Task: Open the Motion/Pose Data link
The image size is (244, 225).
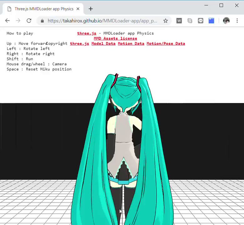Action: [166, 43]
